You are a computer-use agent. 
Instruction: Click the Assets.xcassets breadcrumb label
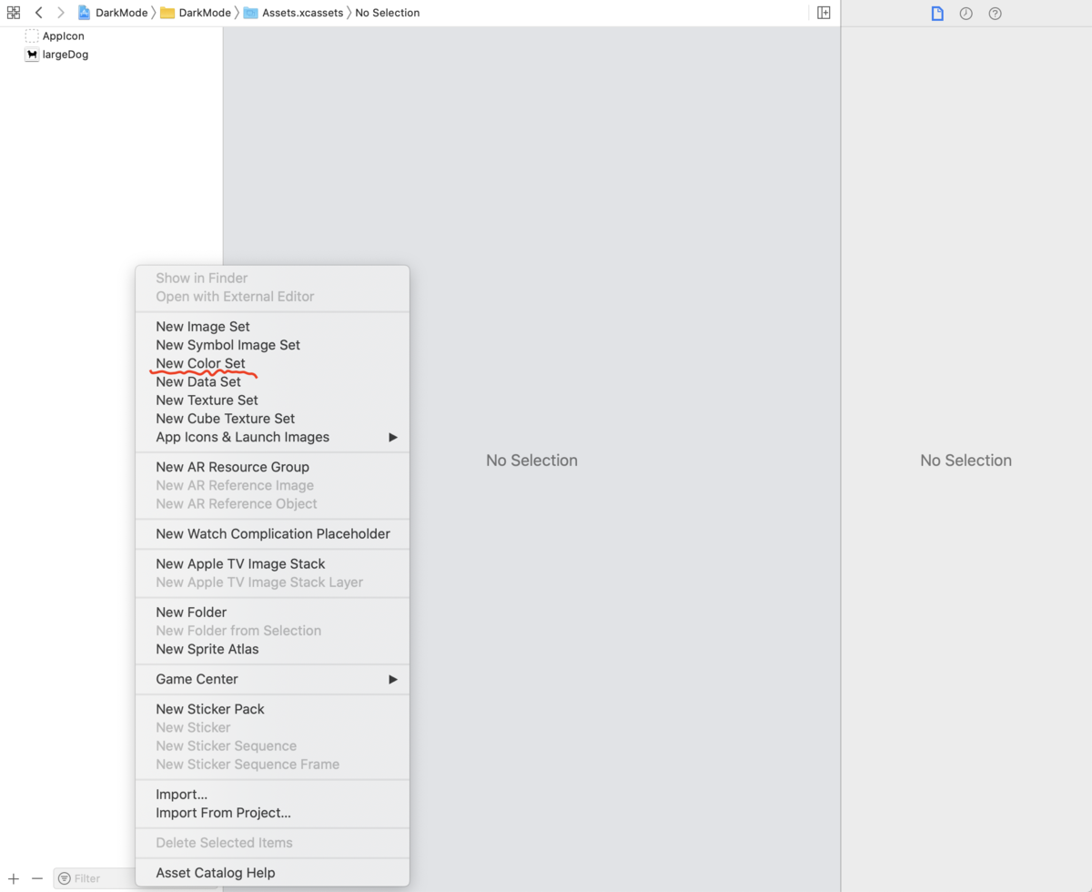tap(303, 13)
